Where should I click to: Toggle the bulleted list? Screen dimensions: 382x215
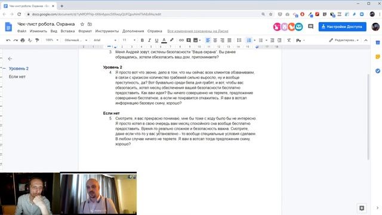[261, 40]
